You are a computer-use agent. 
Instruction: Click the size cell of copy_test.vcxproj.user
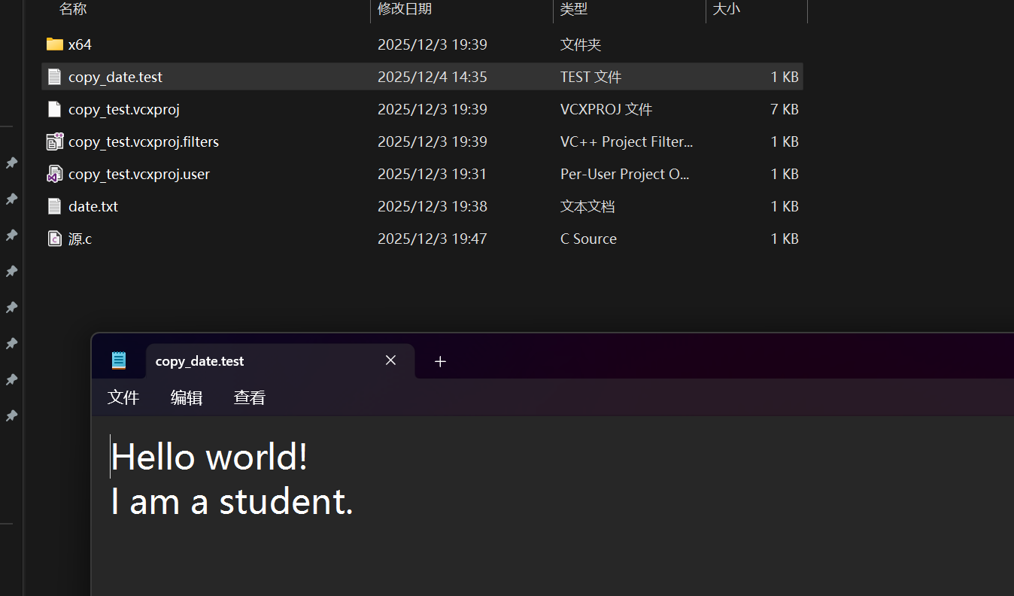coord(785,174)
